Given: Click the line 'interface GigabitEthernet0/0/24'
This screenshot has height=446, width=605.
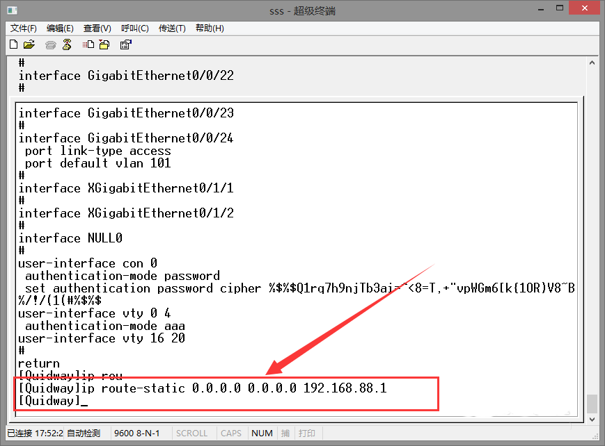Looking at the screenshot, I should click(126, 138).
